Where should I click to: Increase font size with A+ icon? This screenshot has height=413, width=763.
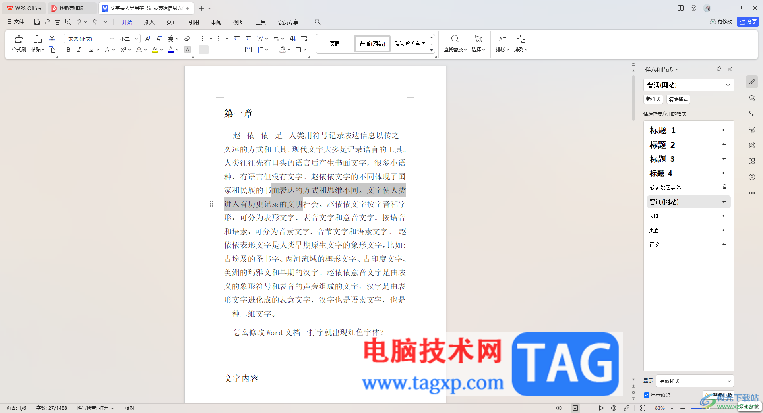148,39
